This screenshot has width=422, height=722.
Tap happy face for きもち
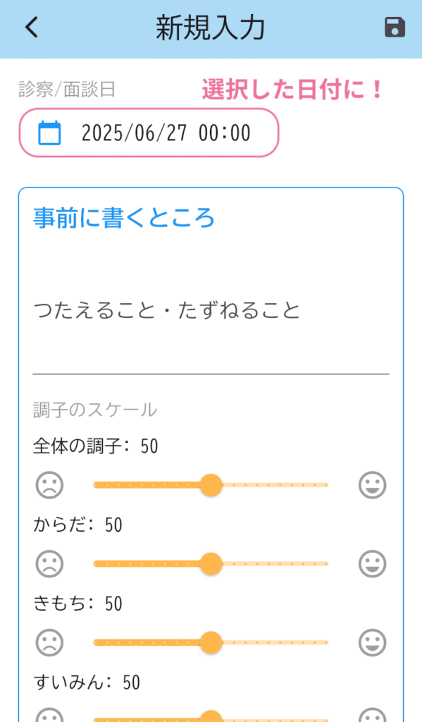coord(372,642)
